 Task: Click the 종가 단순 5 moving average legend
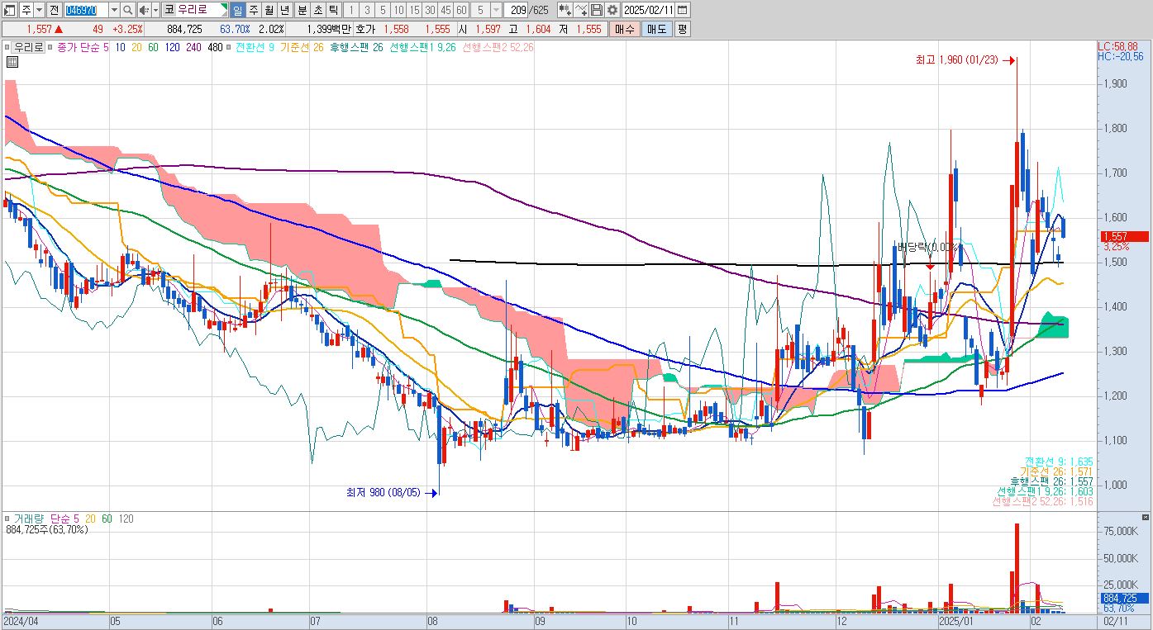pos(83,48)
